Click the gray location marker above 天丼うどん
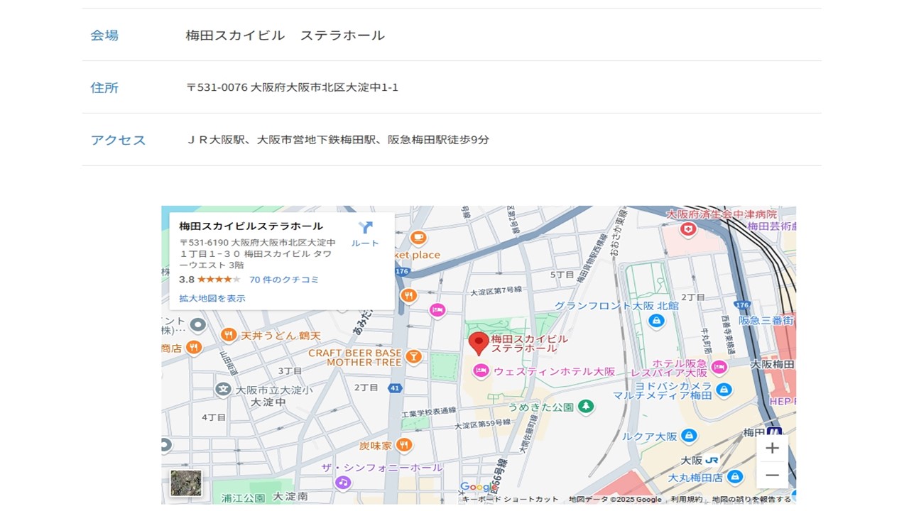Screen dimensions: 909x511 [x=197, y=325]
